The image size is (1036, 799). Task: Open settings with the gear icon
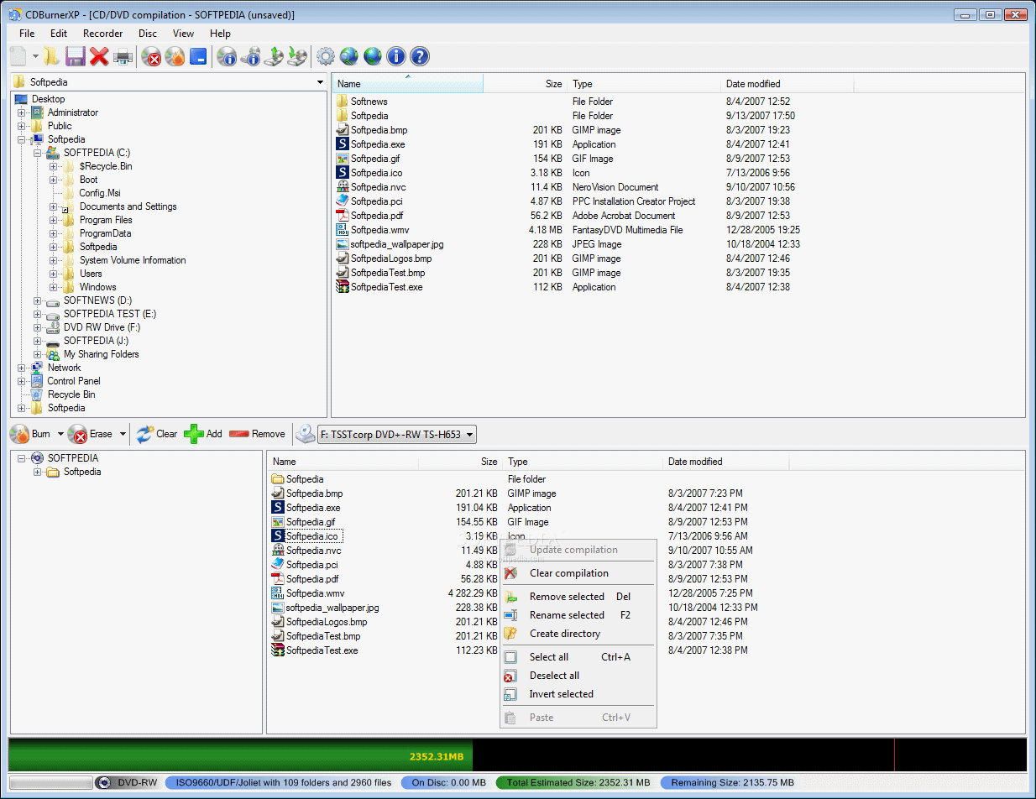pyautogui.click(x=325, y=56)
